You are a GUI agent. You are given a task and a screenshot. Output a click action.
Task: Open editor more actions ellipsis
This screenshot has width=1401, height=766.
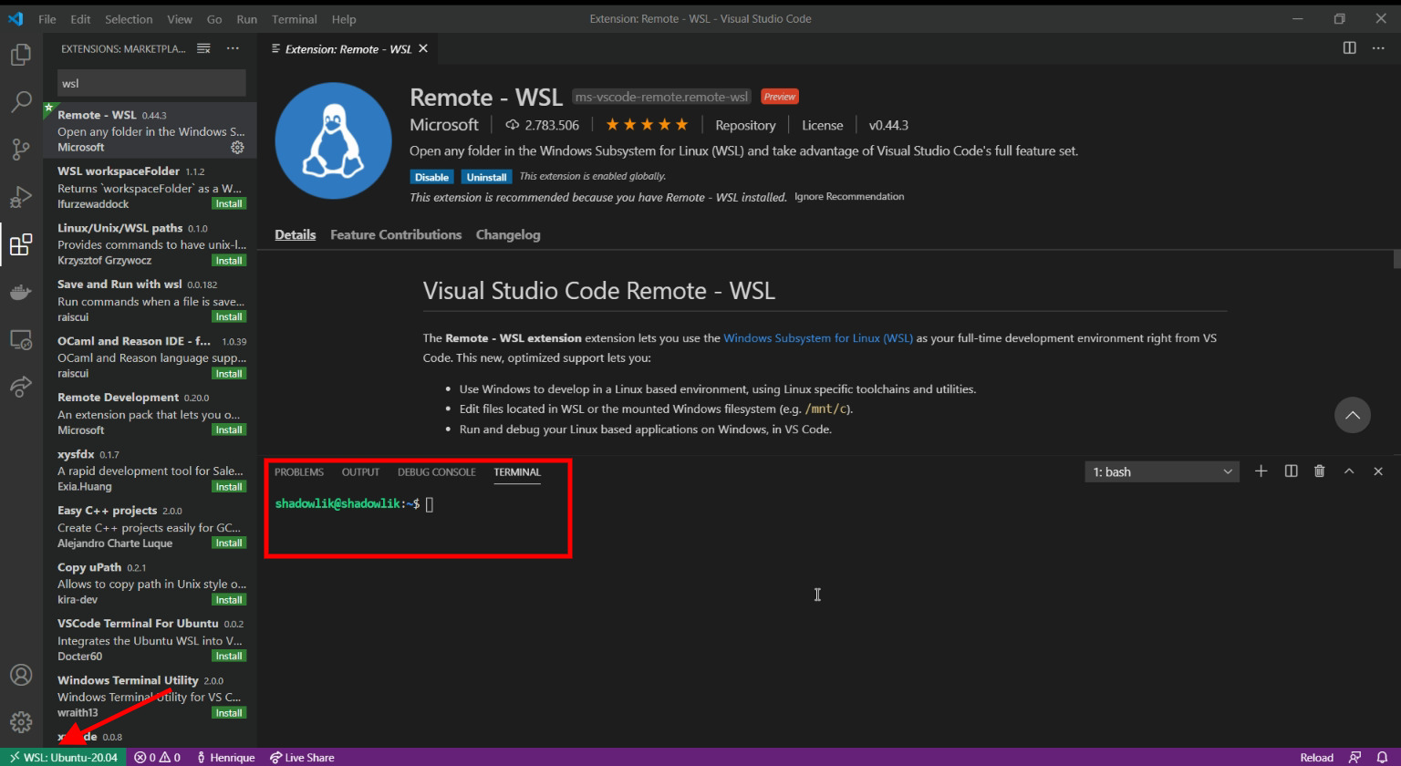pyautogui.click(x=1378, y=47)
